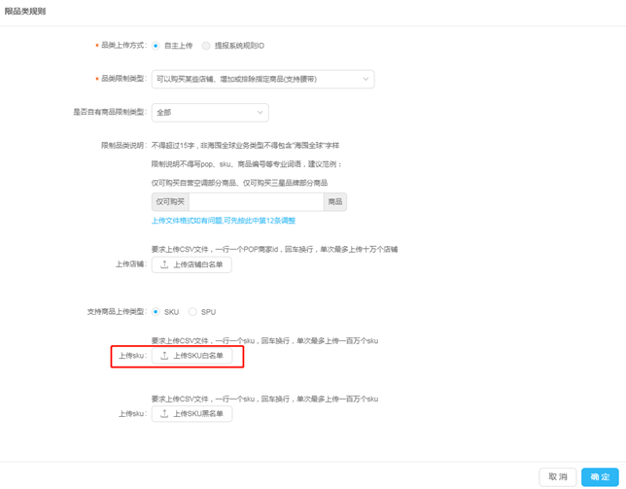Open the link about file format 第12条调整
Screen dimensions: 626x489
pos(224,221)
